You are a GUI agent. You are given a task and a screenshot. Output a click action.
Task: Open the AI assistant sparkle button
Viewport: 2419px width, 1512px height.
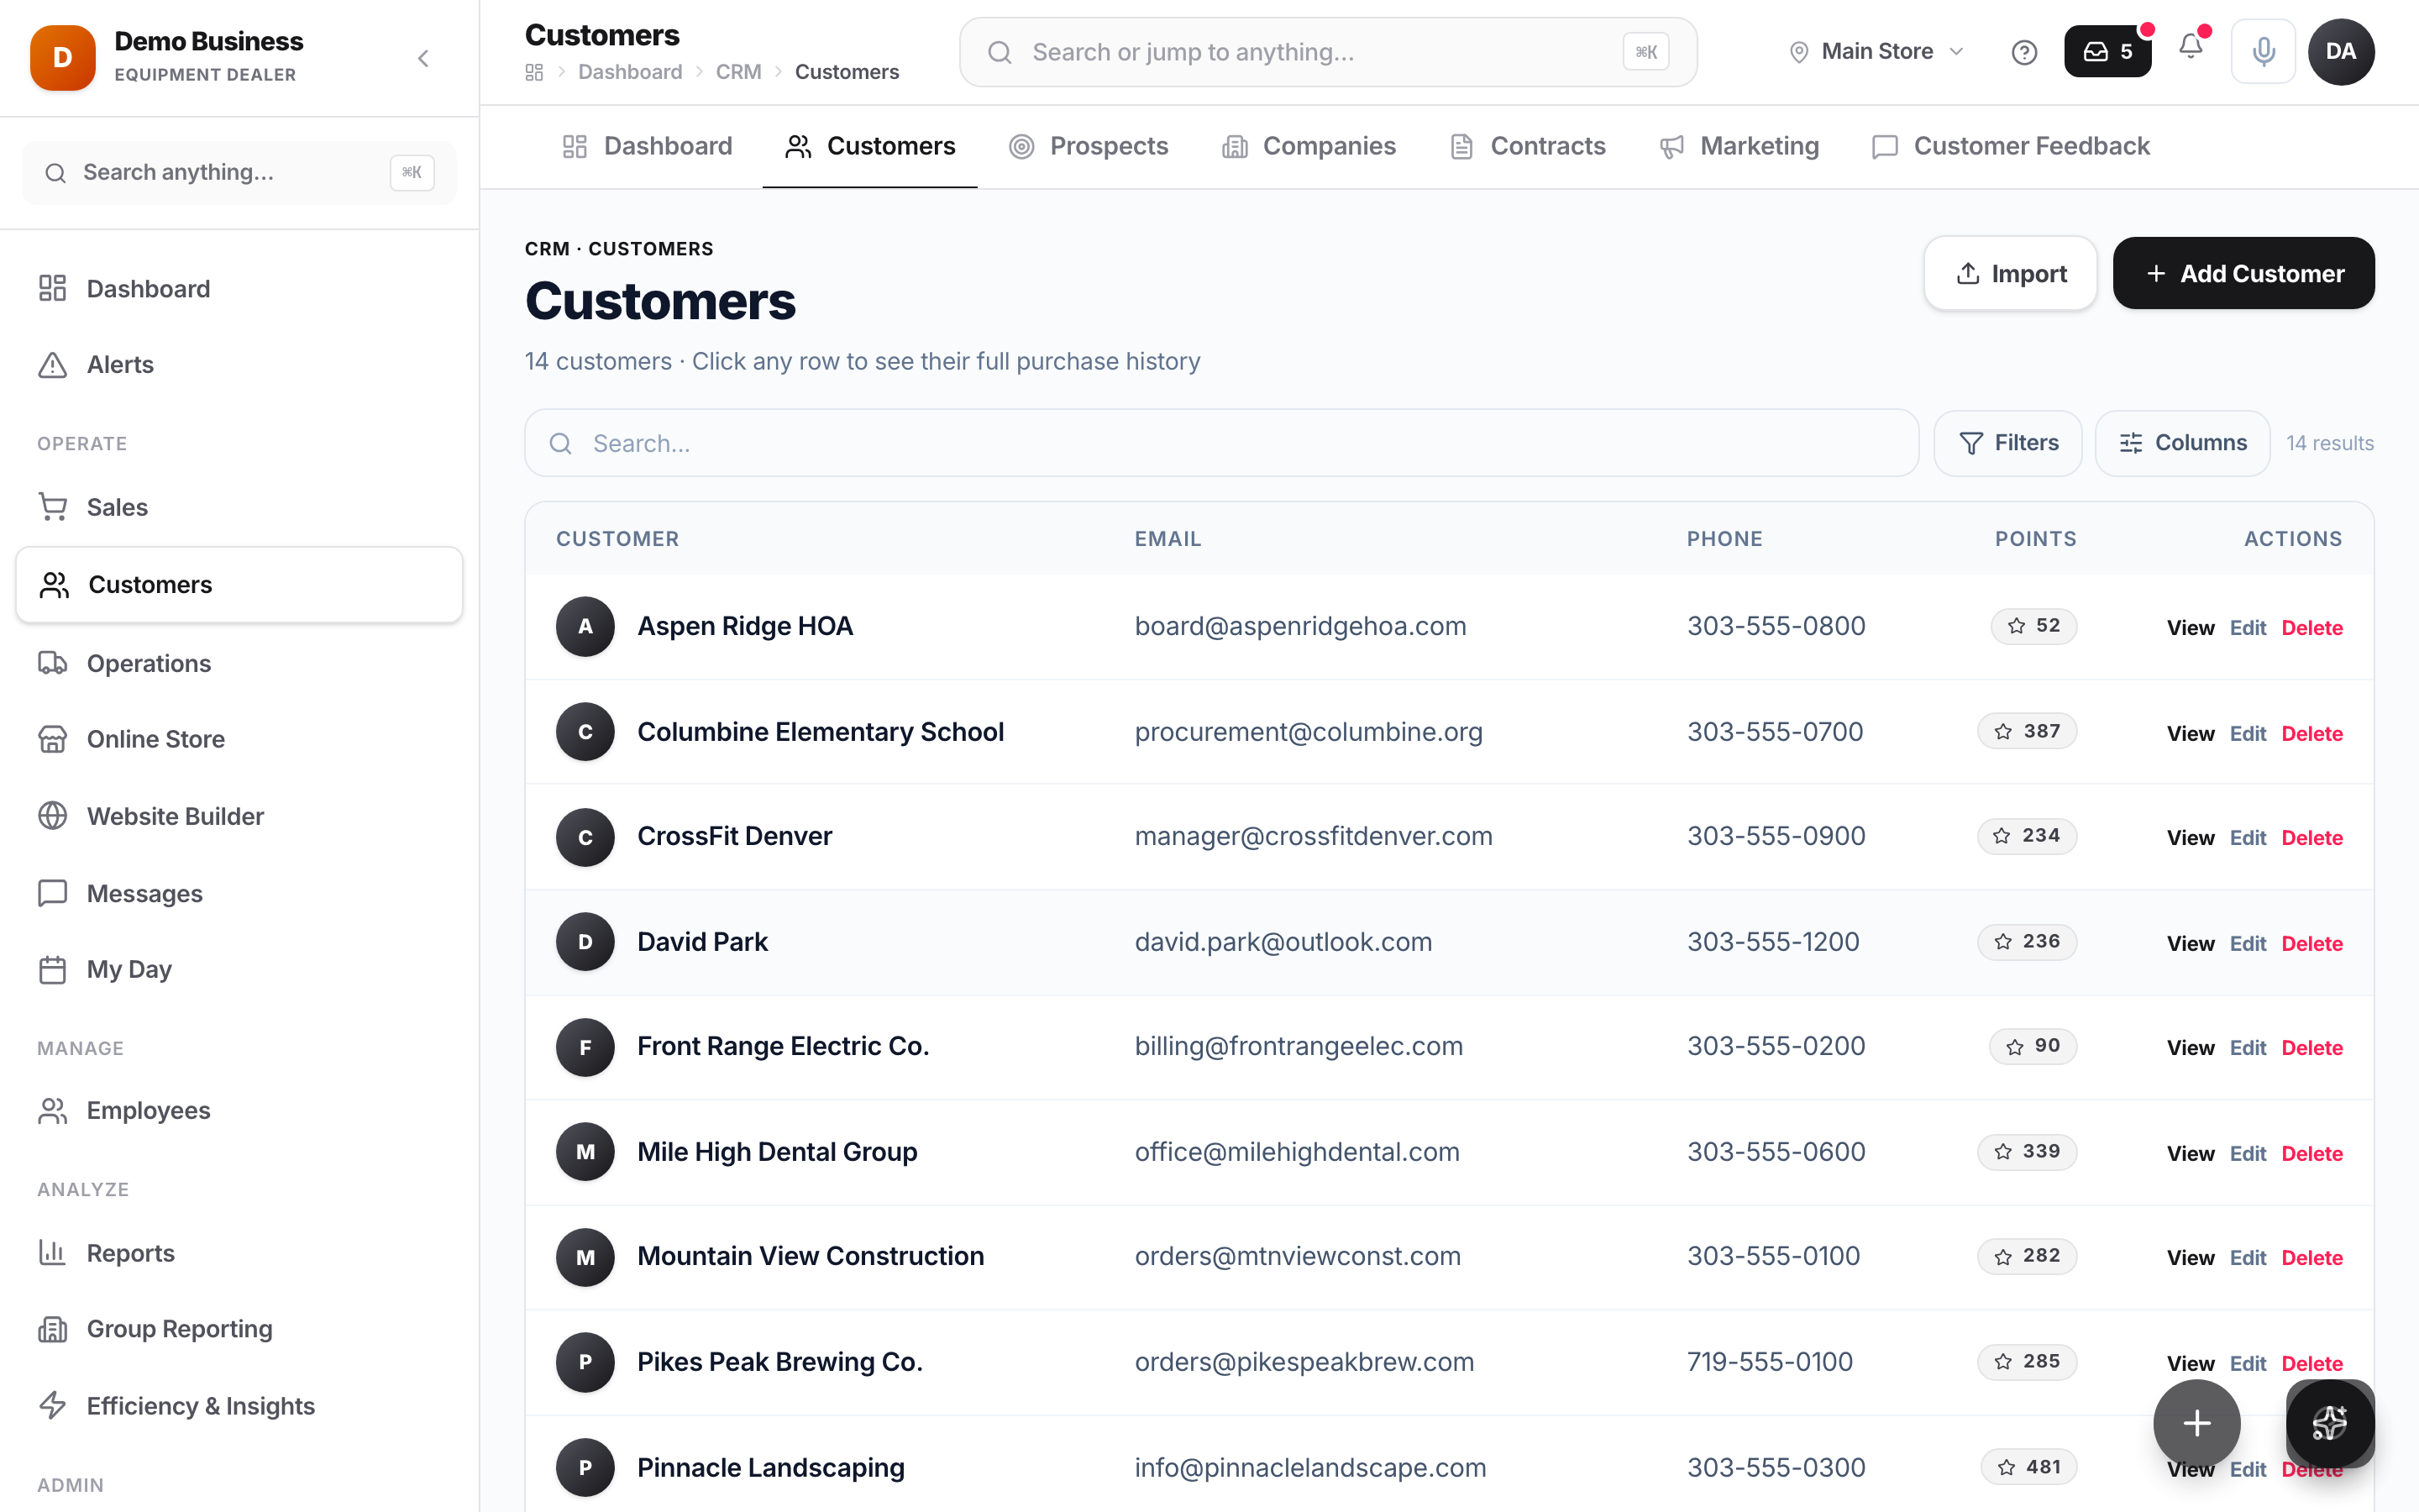click(x=2329, y=1422)
